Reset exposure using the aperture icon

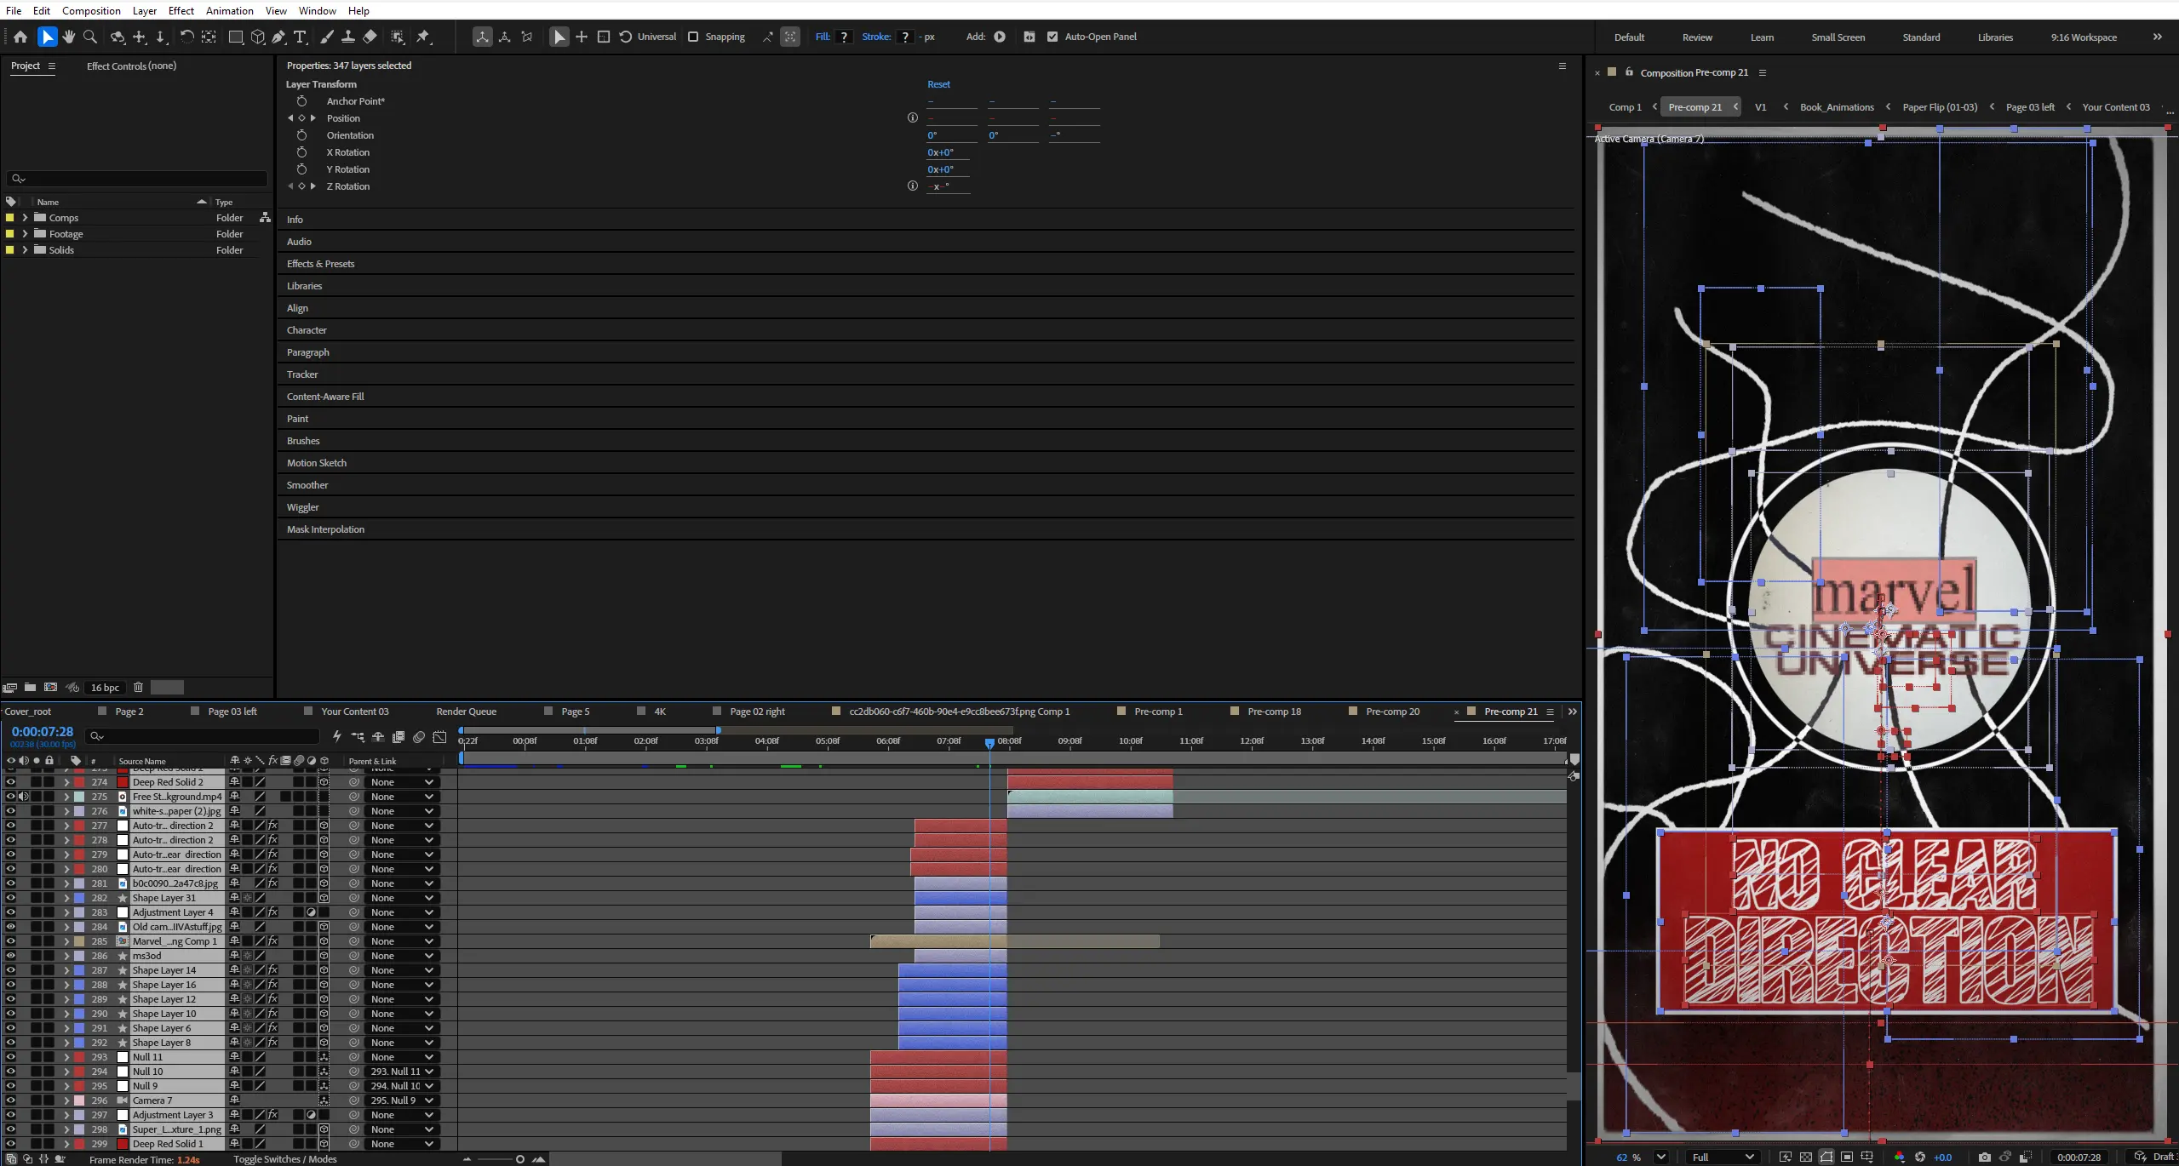(x=1920, y=1157)
